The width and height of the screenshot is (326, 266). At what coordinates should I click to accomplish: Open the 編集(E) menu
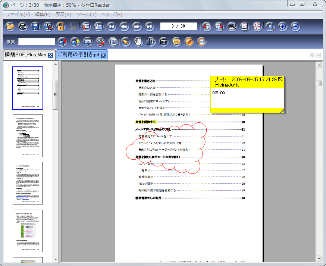click(43, 14)
